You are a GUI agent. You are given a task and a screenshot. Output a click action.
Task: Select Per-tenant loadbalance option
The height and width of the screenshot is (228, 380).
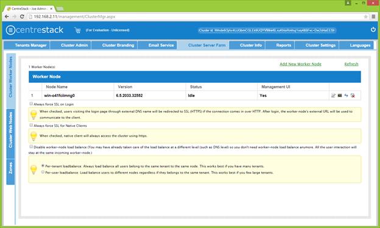point(43,166)
